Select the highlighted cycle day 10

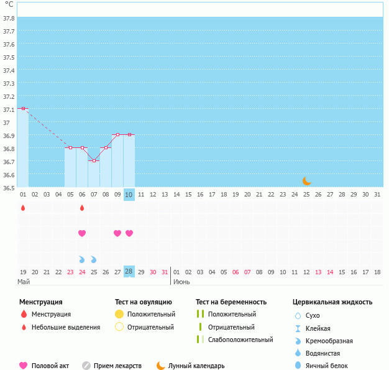click(x=129, y=195)
